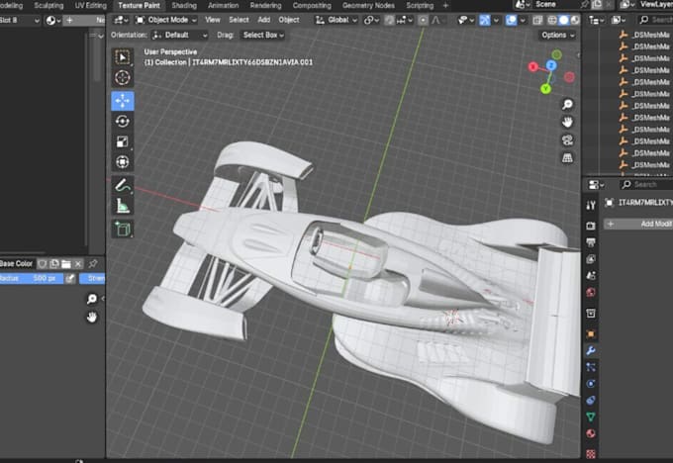Image resolution: width=673 pixels, height=463 pixels.
Task: Switch to wireframe viewport shading
Action: click(x=552, y=20)
